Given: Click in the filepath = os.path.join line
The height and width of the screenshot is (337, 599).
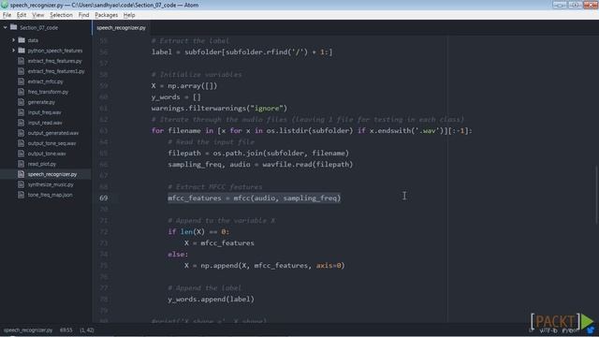Looking at the screenshot, I should pyautogui.click(x=258, y=153).
